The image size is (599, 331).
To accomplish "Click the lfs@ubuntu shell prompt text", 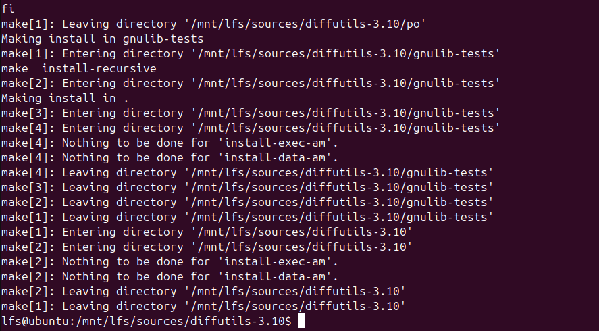I will pos(145,322).
